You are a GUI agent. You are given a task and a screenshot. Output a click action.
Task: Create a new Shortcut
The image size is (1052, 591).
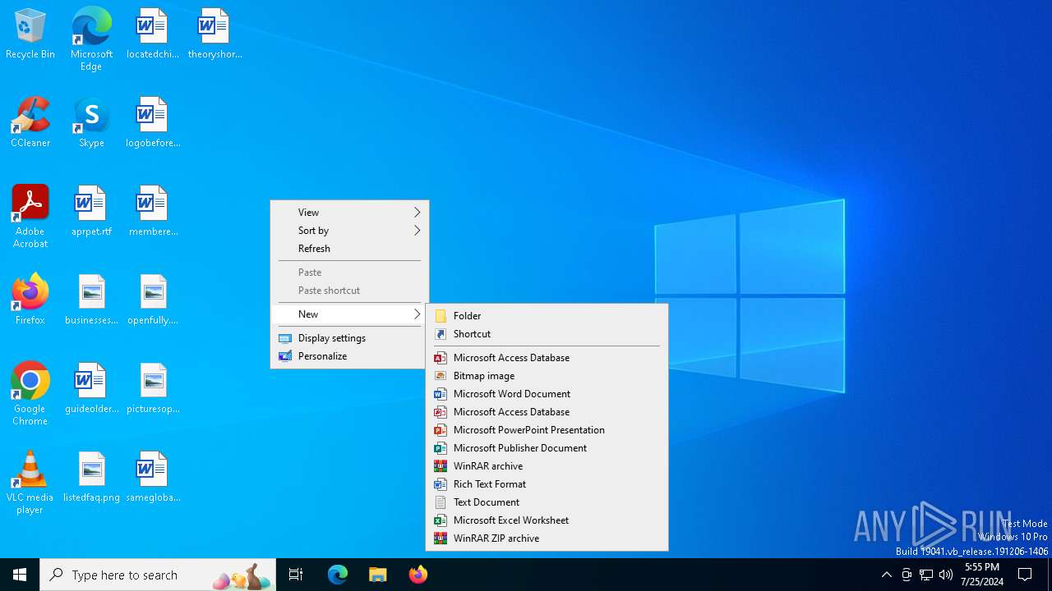pyautogui.click(x=547, y=334)
